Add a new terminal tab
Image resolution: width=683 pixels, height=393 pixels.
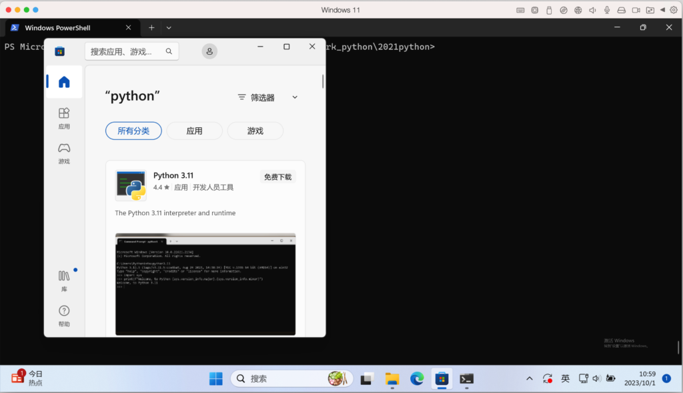pyautogui.click(x=151, y=28)
